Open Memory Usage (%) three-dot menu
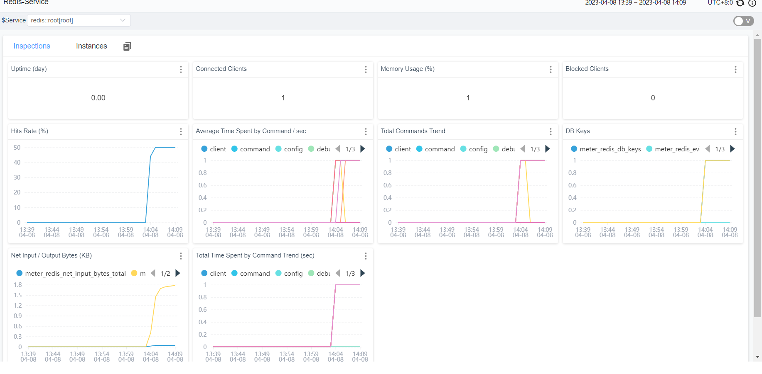The width and height of the screenshot is (762, 374). [551, 69]
